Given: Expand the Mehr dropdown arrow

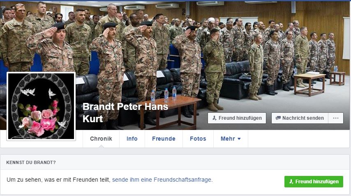Looking at the screenshot, I should pyautogui.click(x=239, y=139).
